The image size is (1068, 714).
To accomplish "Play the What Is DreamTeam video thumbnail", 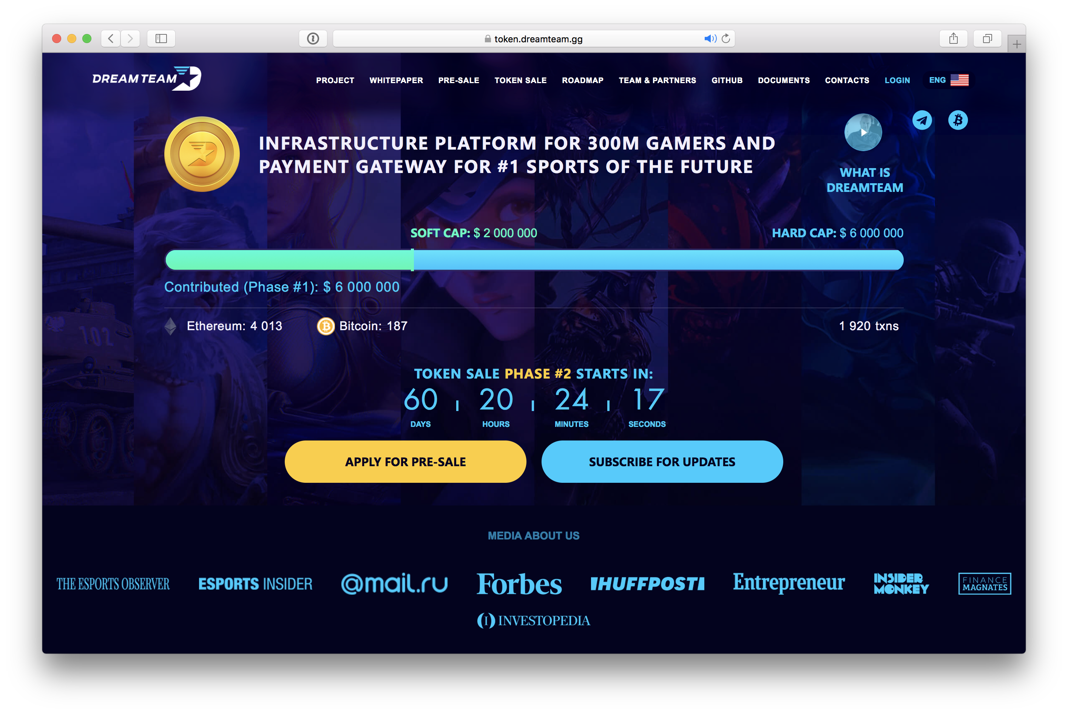I will (x=863, y=132).
